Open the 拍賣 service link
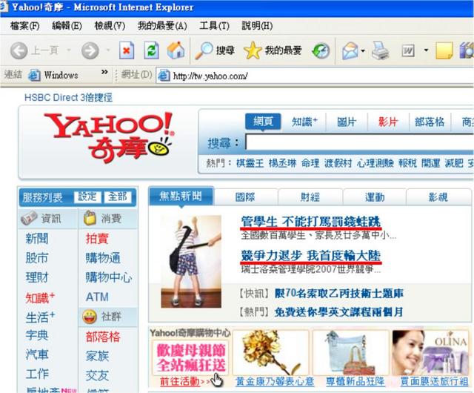The height and width of the screenshot is (393, 474). click(97, 239)
